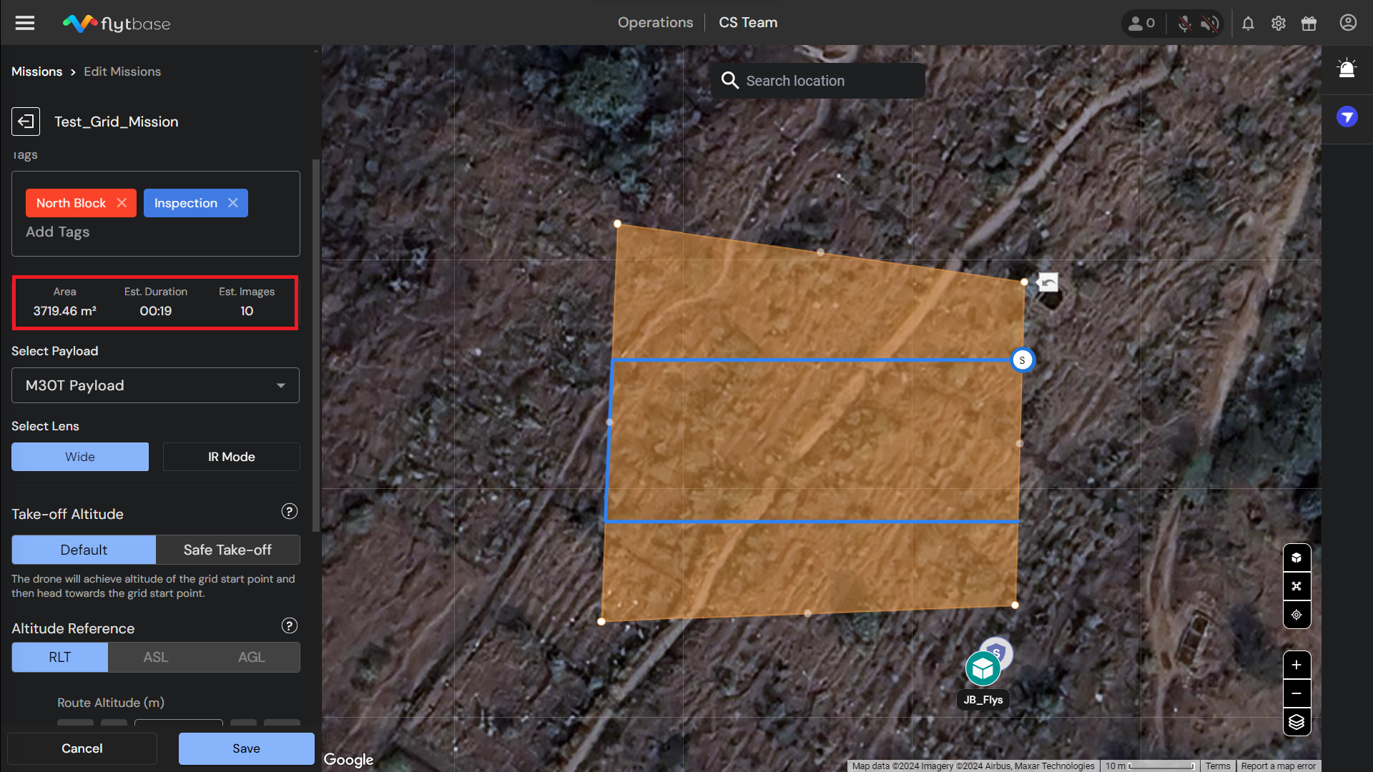Screen dimensions: 1373x772
Task: Save the mission
Action: [246, 748]
